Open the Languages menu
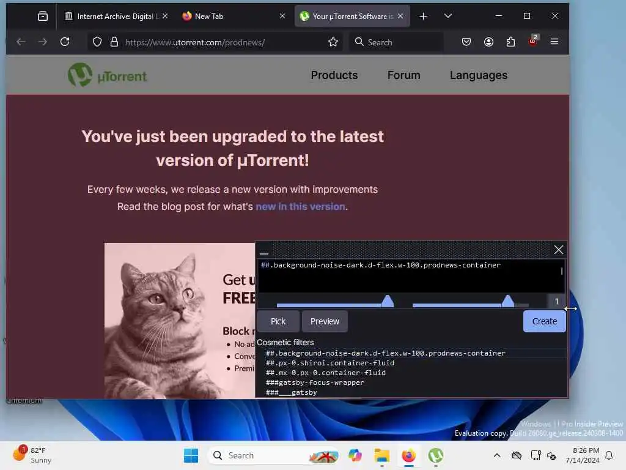The image size is (626, 470). 478,75
